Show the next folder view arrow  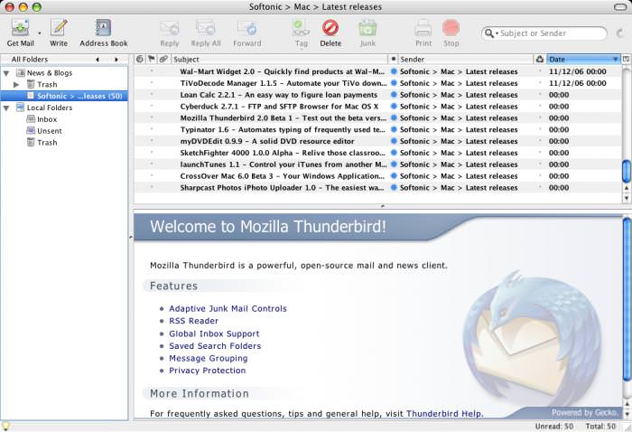(x=116, y=60)
